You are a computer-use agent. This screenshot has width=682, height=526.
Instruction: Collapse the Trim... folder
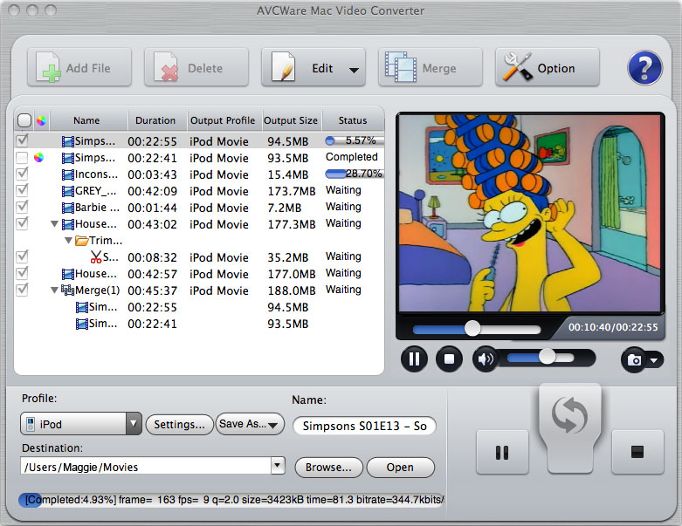[68, 240]
